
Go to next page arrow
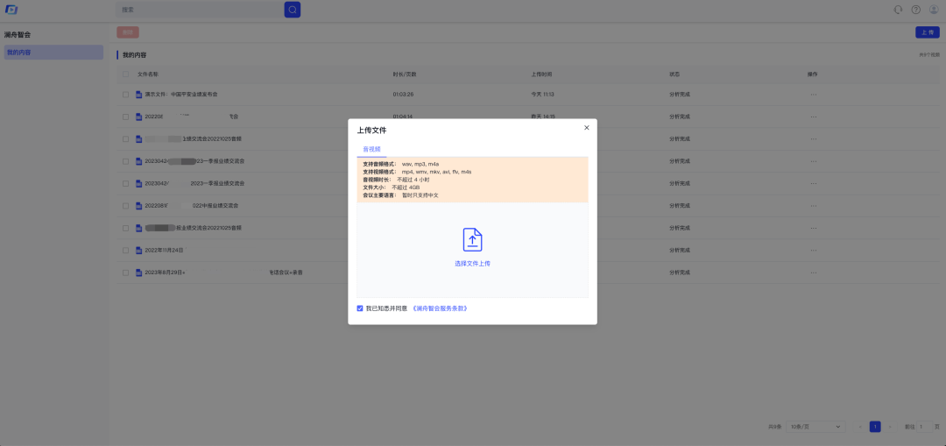click(x=890, y=427)
